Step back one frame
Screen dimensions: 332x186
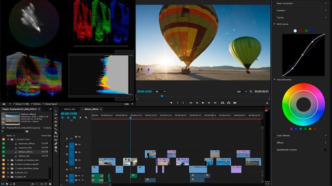pyautogui.click(x=197, y=103)
